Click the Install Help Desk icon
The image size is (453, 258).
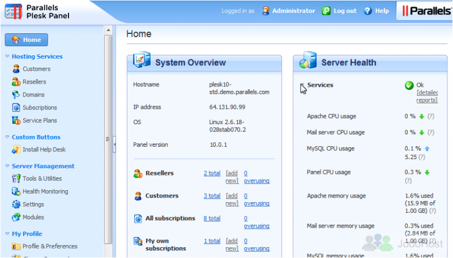click(x=16, y=150)
